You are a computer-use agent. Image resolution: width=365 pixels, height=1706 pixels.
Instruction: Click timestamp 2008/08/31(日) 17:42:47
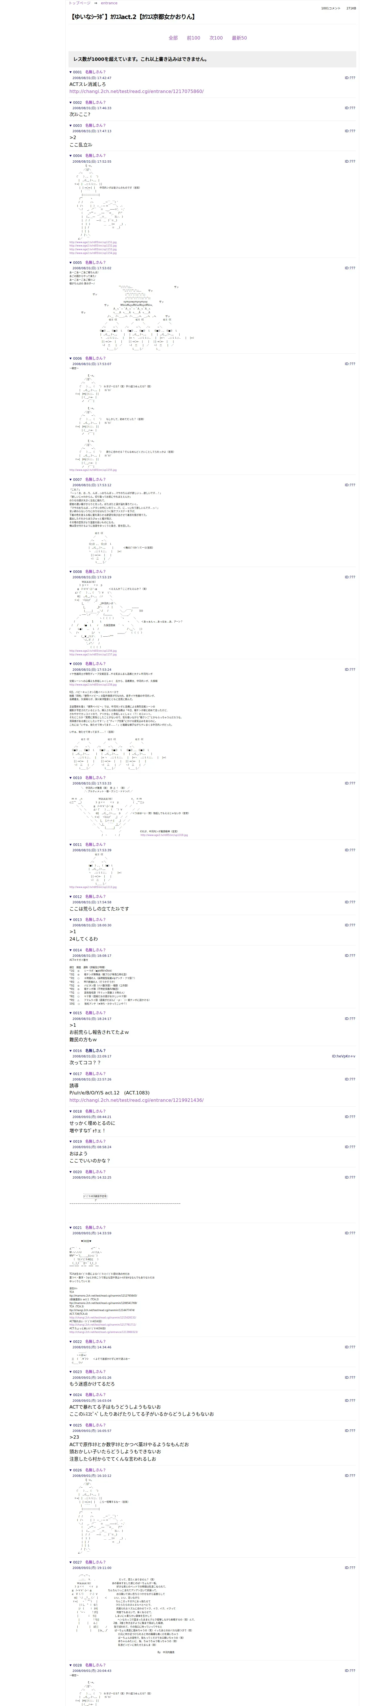tap(92, 78)
